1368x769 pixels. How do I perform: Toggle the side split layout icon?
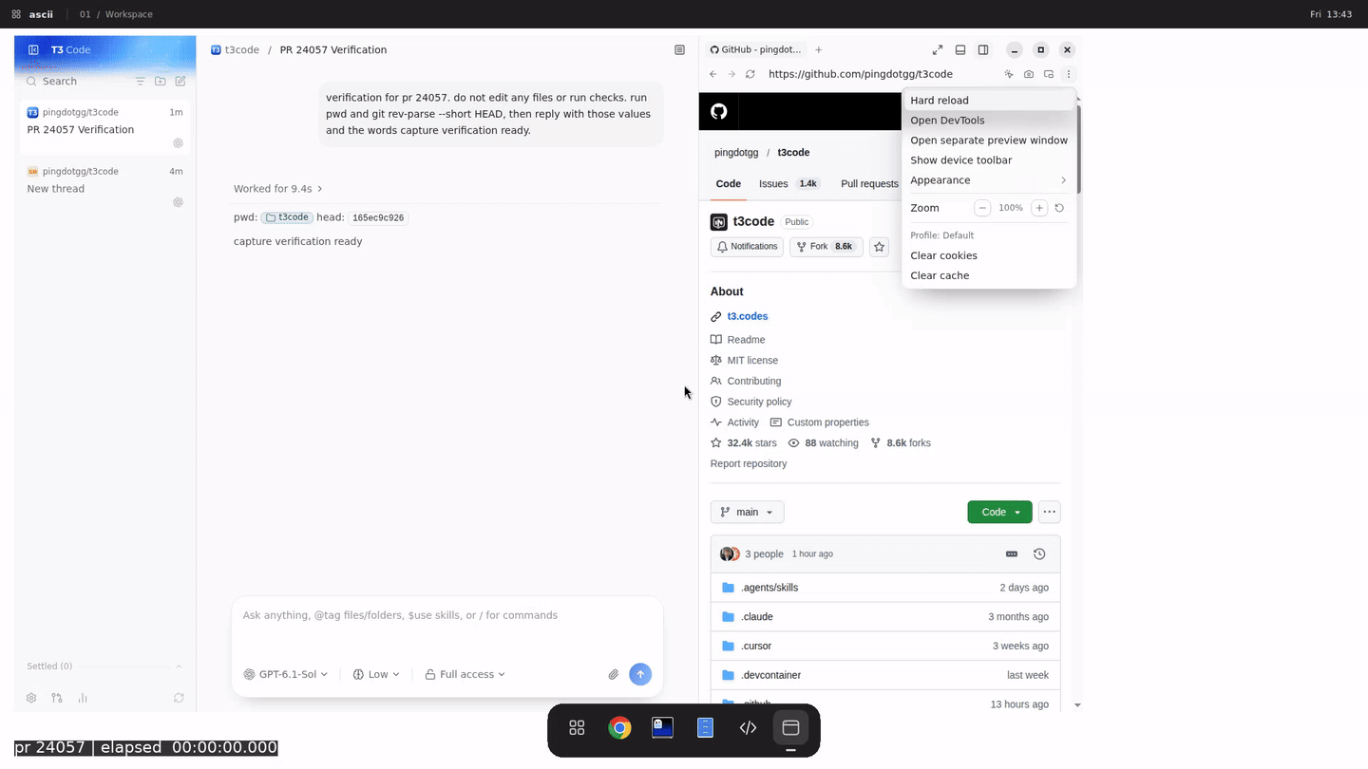click(983, 49)
